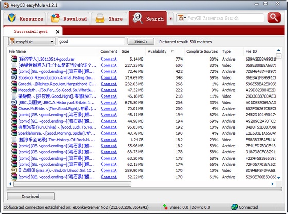
Task: Expand the arrow dropdown next to Search tab
Action: tap(171, 18)
